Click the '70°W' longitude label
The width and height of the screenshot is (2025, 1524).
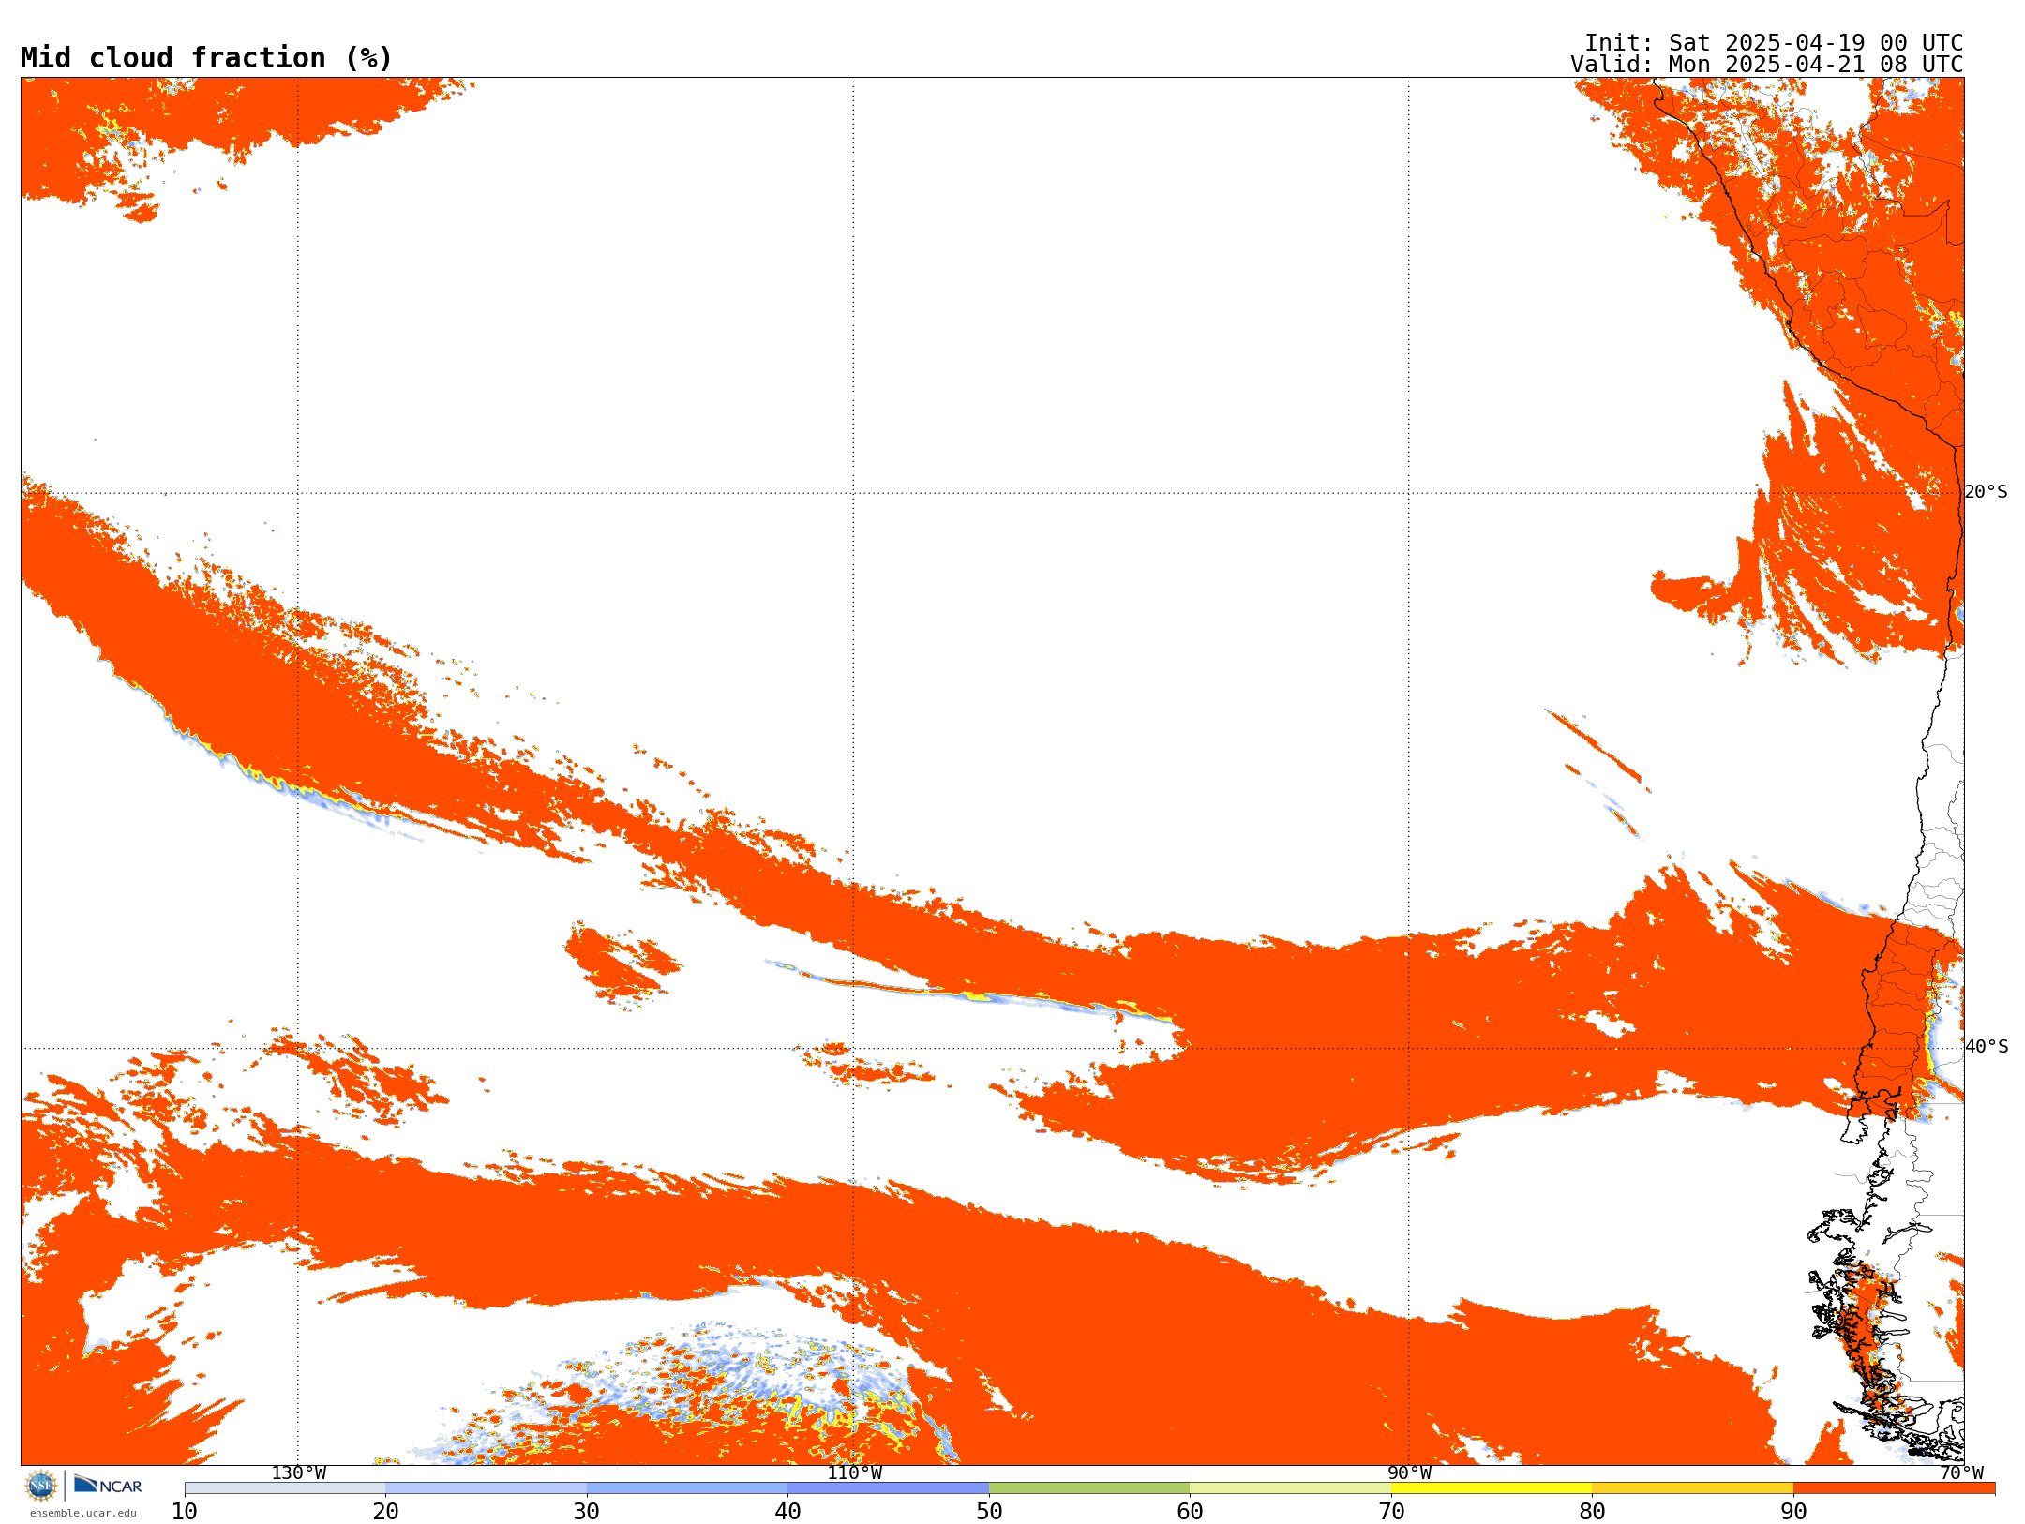click(1961, 1473)
